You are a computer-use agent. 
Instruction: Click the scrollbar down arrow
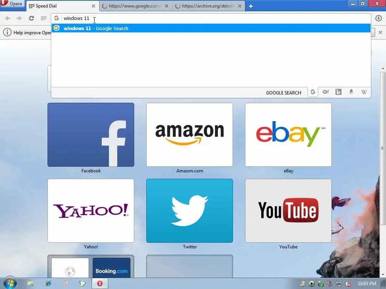pos(383,274)
